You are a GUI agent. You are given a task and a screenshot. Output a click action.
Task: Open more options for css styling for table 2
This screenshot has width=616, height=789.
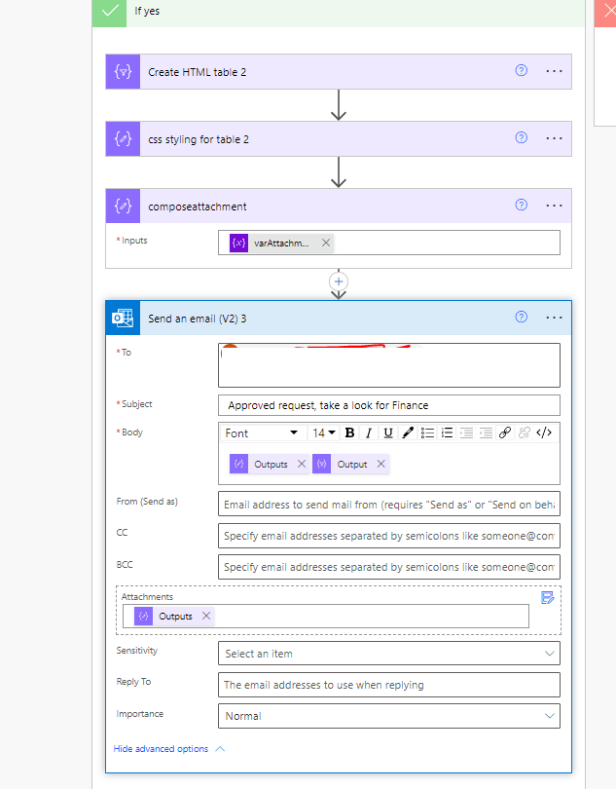[554, 138]
